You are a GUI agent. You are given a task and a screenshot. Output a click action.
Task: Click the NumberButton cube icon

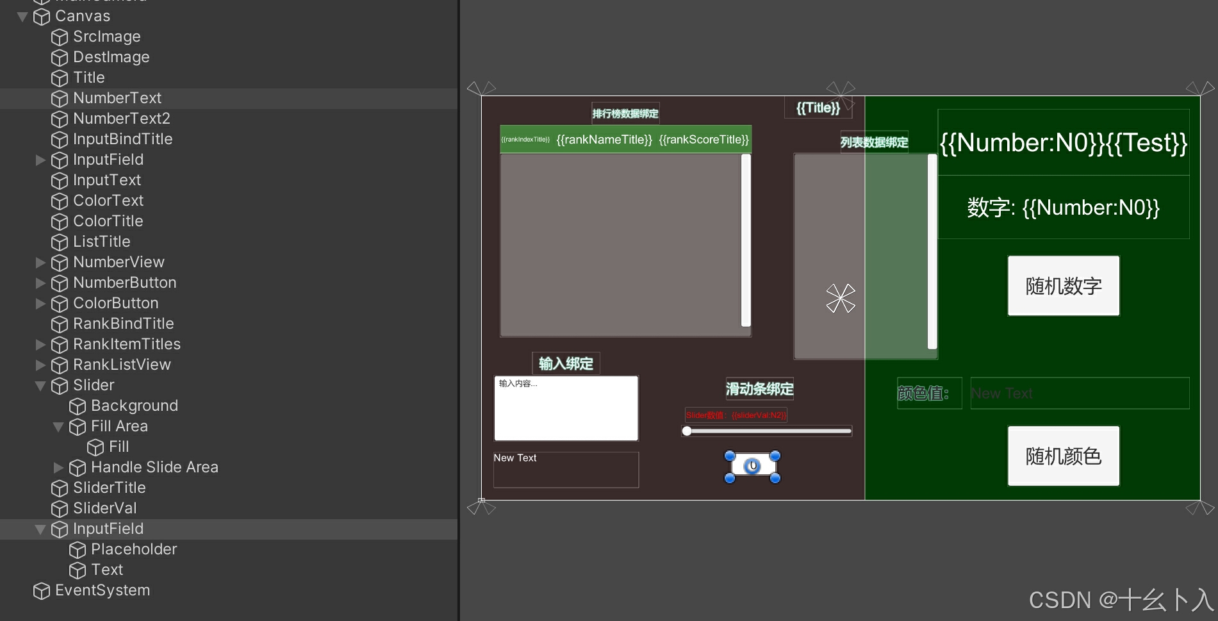[60, 283]
